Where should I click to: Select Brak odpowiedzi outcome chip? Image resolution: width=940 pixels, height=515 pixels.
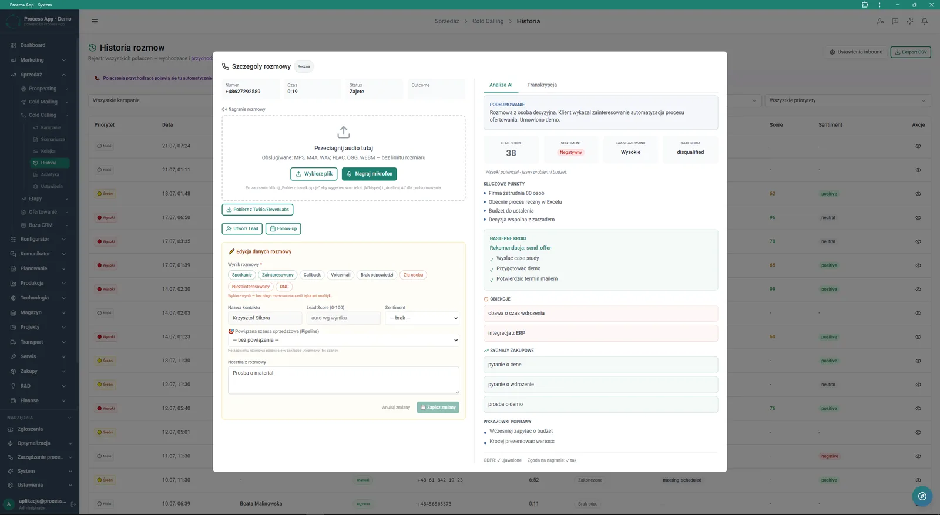[x=377, y=275]
